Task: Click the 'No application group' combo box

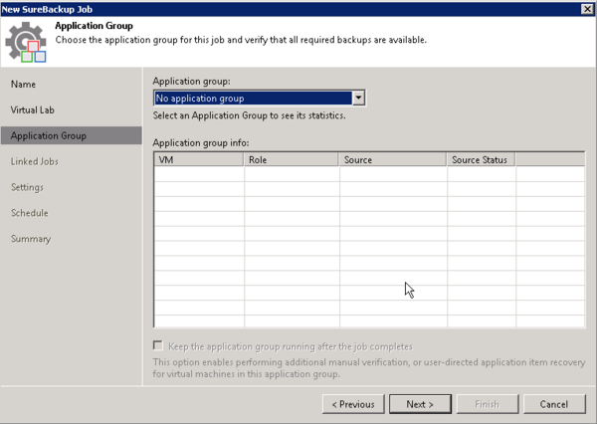Action: click(253, 99)
